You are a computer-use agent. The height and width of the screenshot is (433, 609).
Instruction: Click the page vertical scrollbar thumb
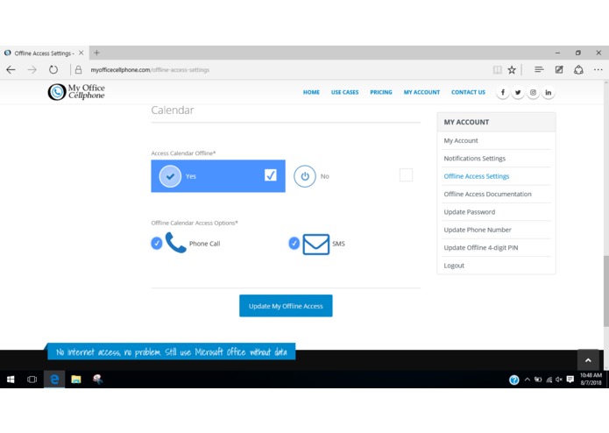[605, 291]
